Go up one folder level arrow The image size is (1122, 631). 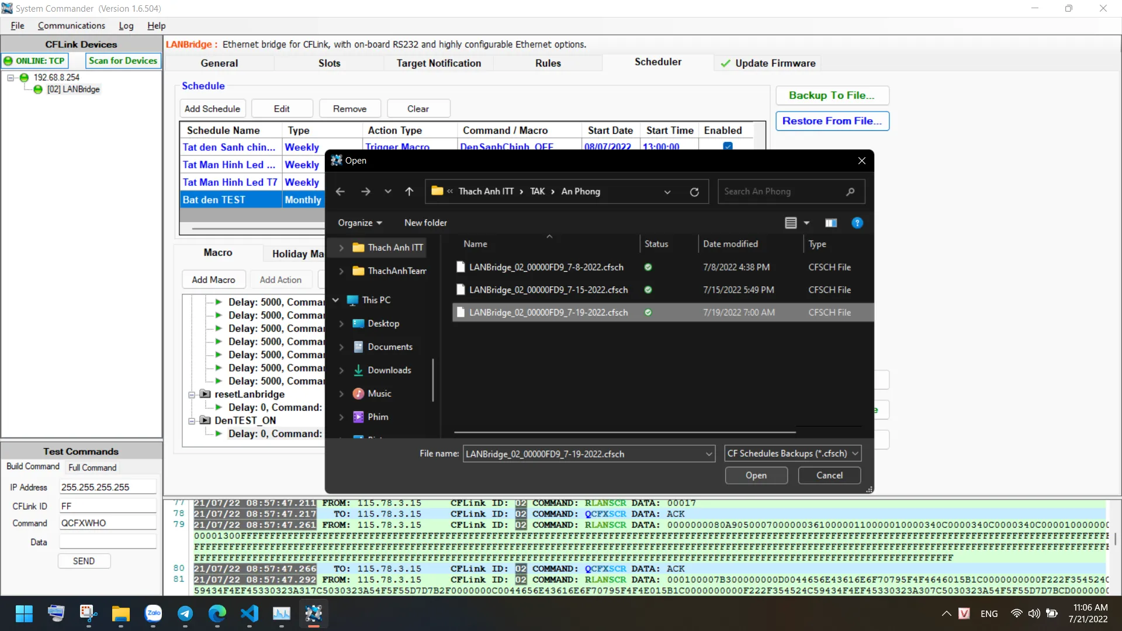pos(409,192)
